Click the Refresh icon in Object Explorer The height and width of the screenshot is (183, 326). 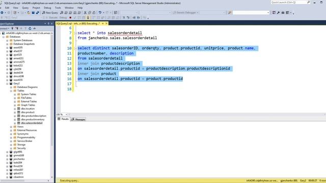[x=30, y=28]
